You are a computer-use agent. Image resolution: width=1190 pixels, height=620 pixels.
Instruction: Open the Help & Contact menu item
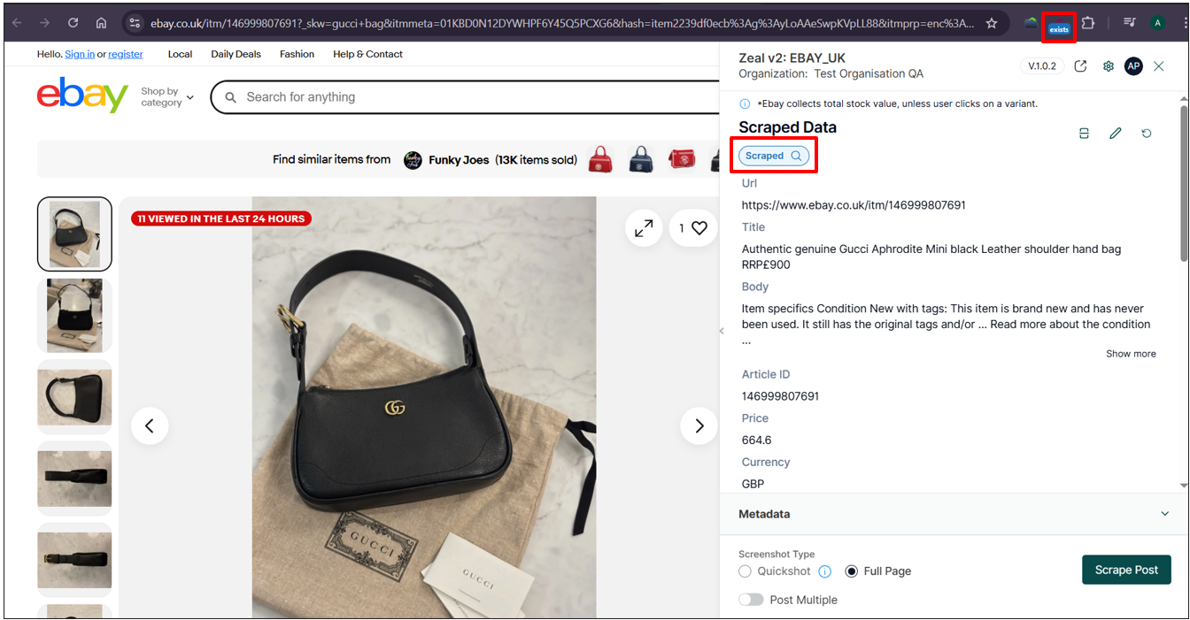click(x=367, y=54)
